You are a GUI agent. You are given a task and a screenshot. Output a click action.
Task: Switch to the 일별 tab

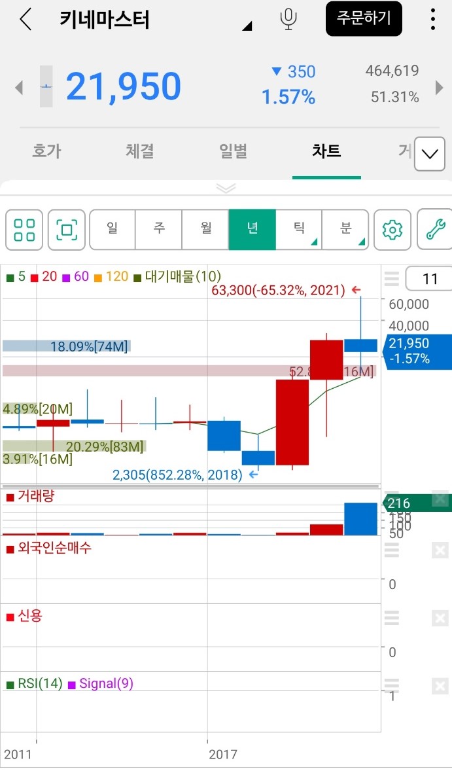pyautogui.click(x=234, y=151)
